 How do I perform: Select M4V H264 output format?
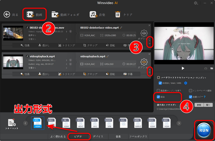166,123
